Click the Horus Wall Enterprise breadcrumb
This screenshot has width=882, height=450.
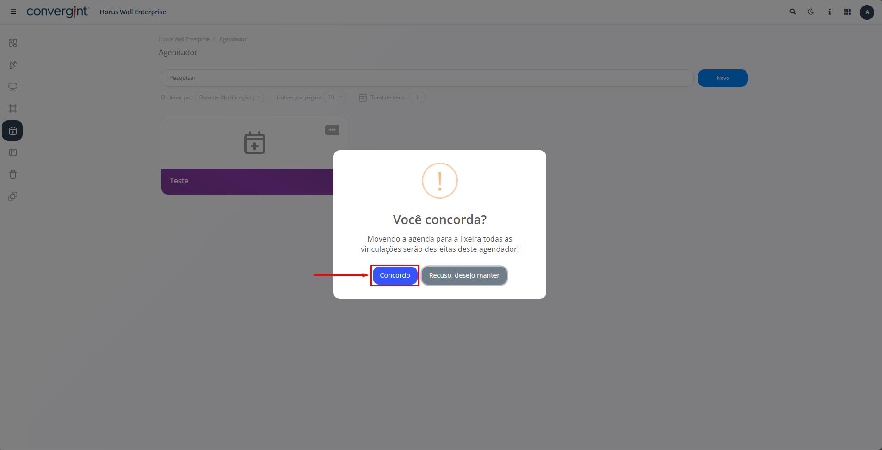click(184, 39)
